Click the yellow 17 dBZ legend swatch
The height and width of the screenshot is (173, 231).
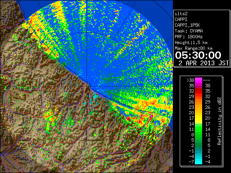coord(199,118)
